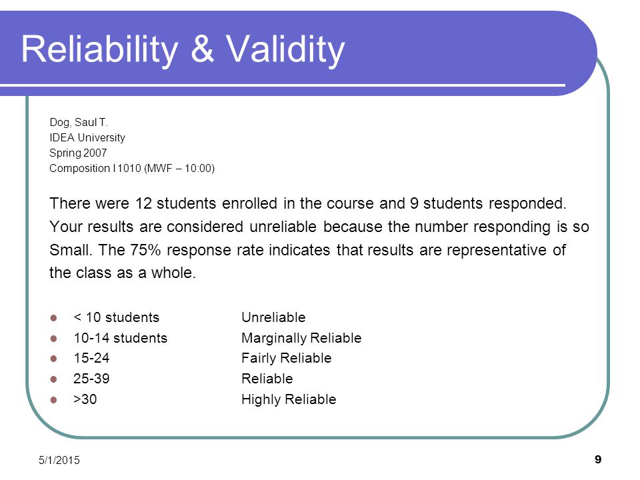Click the 75% response rate sentence
Image resolution: width=640 pixels, height=480 pixels.
click(308, 261)
